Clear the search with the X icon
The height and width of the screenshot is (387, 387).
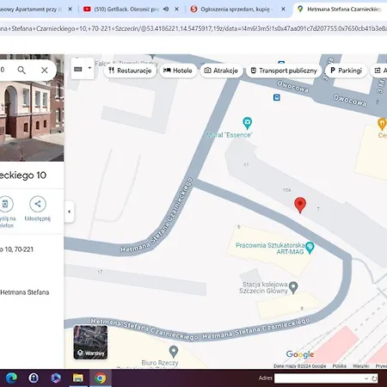point(45,70)
